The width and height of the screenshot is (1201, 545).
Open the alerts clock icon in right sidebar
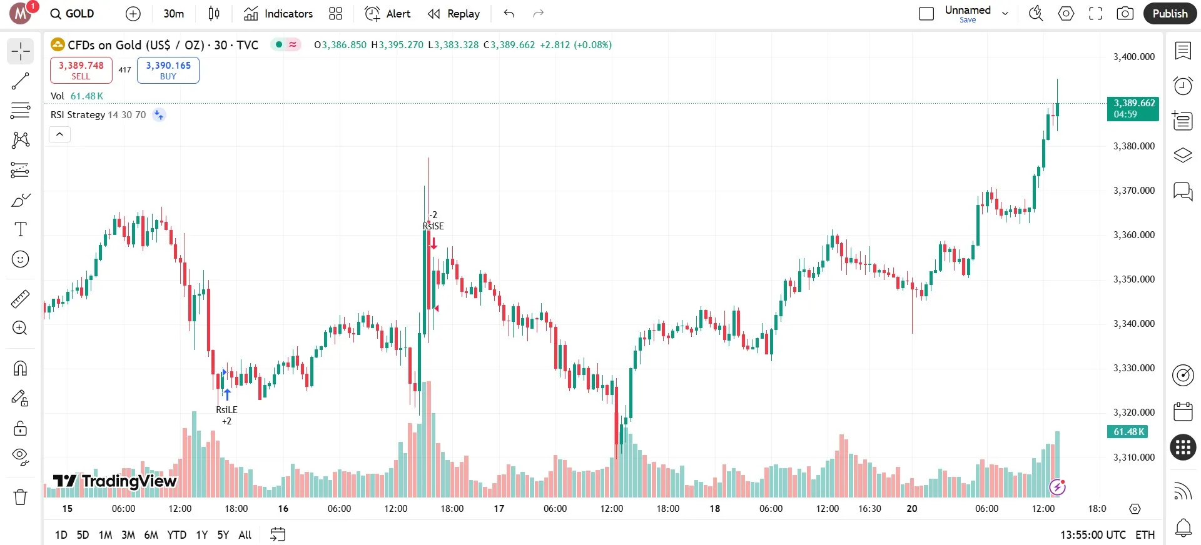coord(1183,86)
